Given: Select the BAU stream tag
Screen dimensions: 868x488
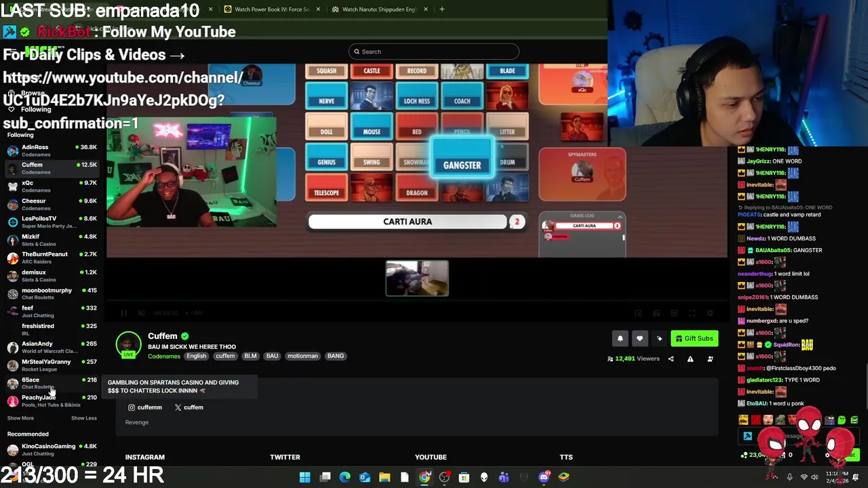Looking at the screenshot, I should tap(272, 356).
